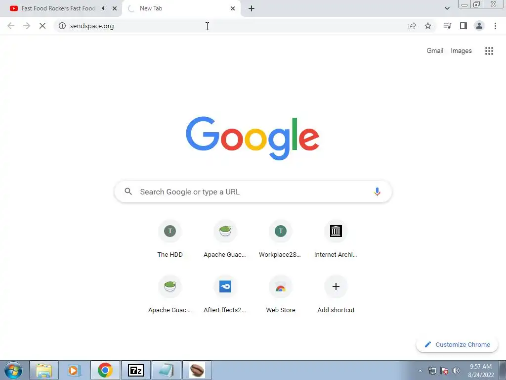Open AfterEffects2 shortcut
The width and height of the screenshot is (506, 380).
[225, 294]
